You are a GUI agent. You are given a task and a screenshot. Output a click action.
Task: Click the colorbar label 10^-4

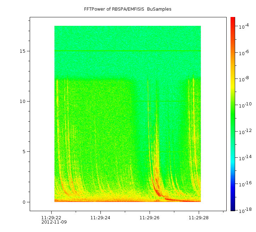[244, 26]
